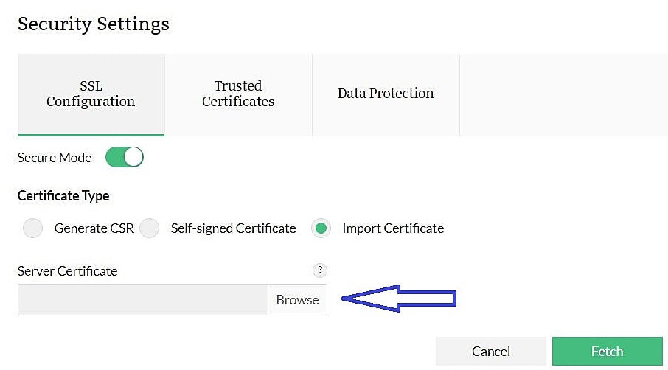This screenshot has width=668, height=370.
Task: Click the Server Certificate file path field
Action: point(142,300)
